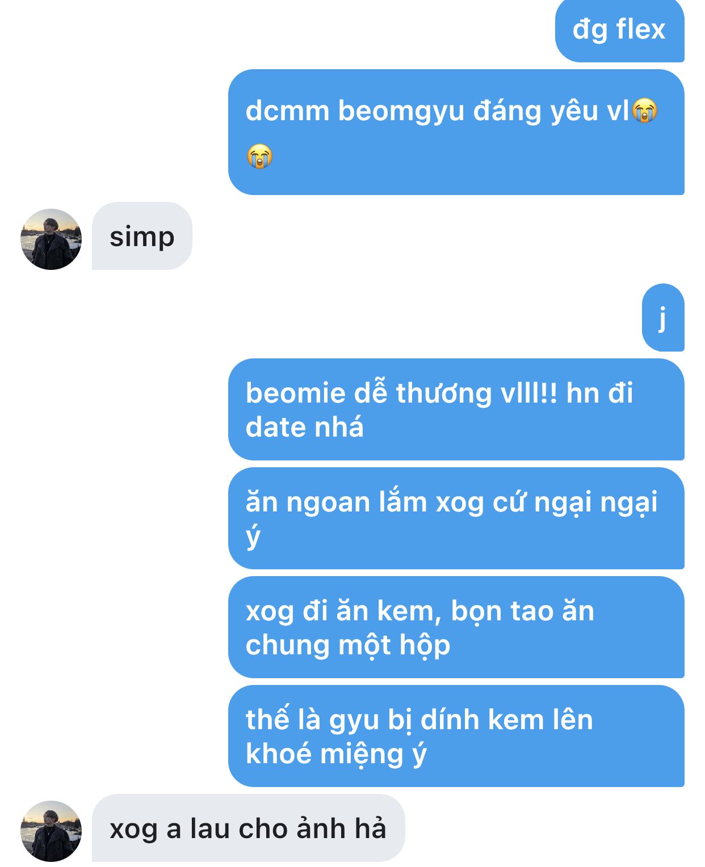Viewport: 705px width, 867px height.
Task: Click the words 'khoé miệng ý' in the message
Action: click(x=336, y=755)
